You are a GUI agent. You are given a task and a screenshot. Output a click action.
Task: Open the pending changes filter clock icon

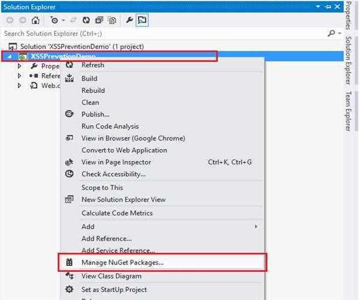tap(53, 20)
